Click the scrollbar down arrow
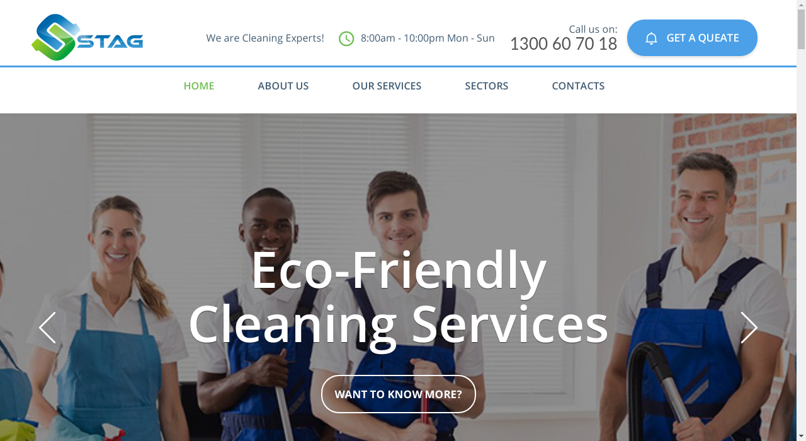This screenshot has height=441, width=806. [x=801, y=436]
